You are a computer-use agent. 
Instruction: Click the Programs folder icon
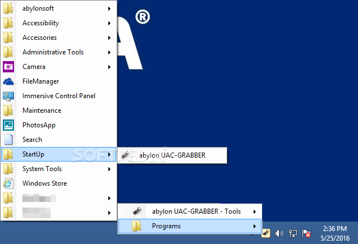[136, 226]
